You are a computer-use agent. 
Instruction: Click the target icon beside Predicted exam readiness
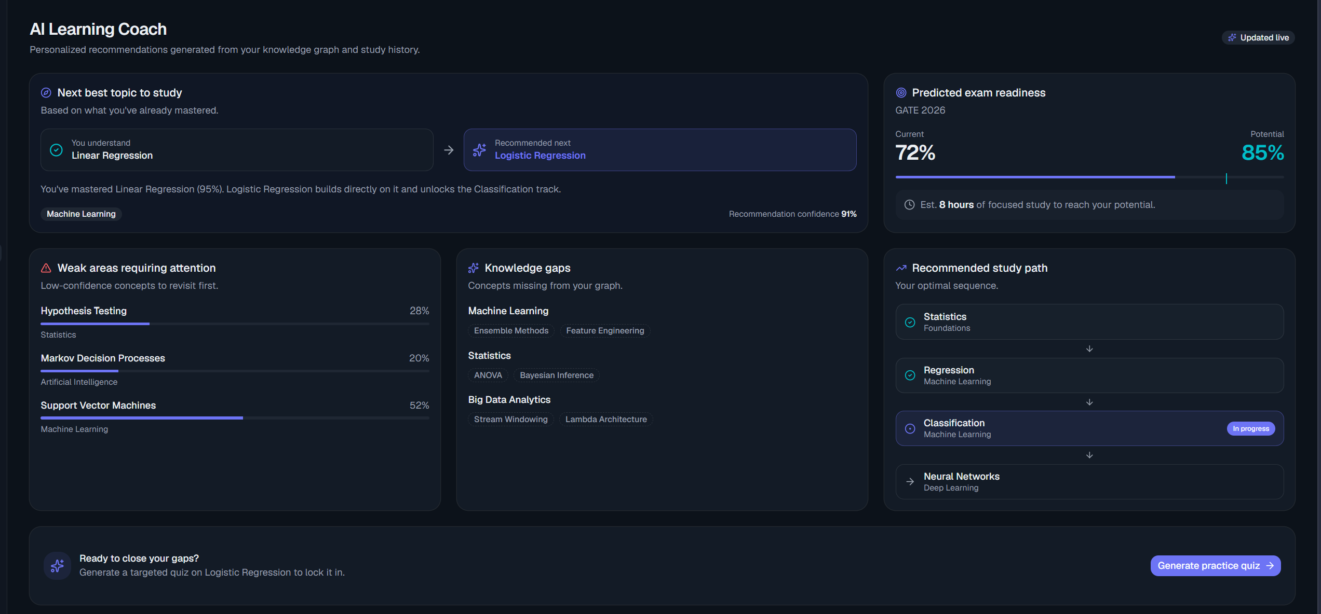tap(901, 93)
